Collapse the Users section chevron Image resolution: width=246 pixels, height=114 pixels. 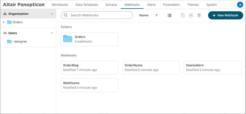coord(52,33)
